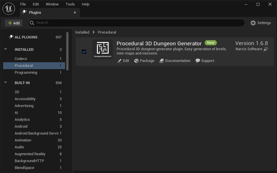Click the Support link text
Viewport: 277px width, 173px height.
(208, 61)
